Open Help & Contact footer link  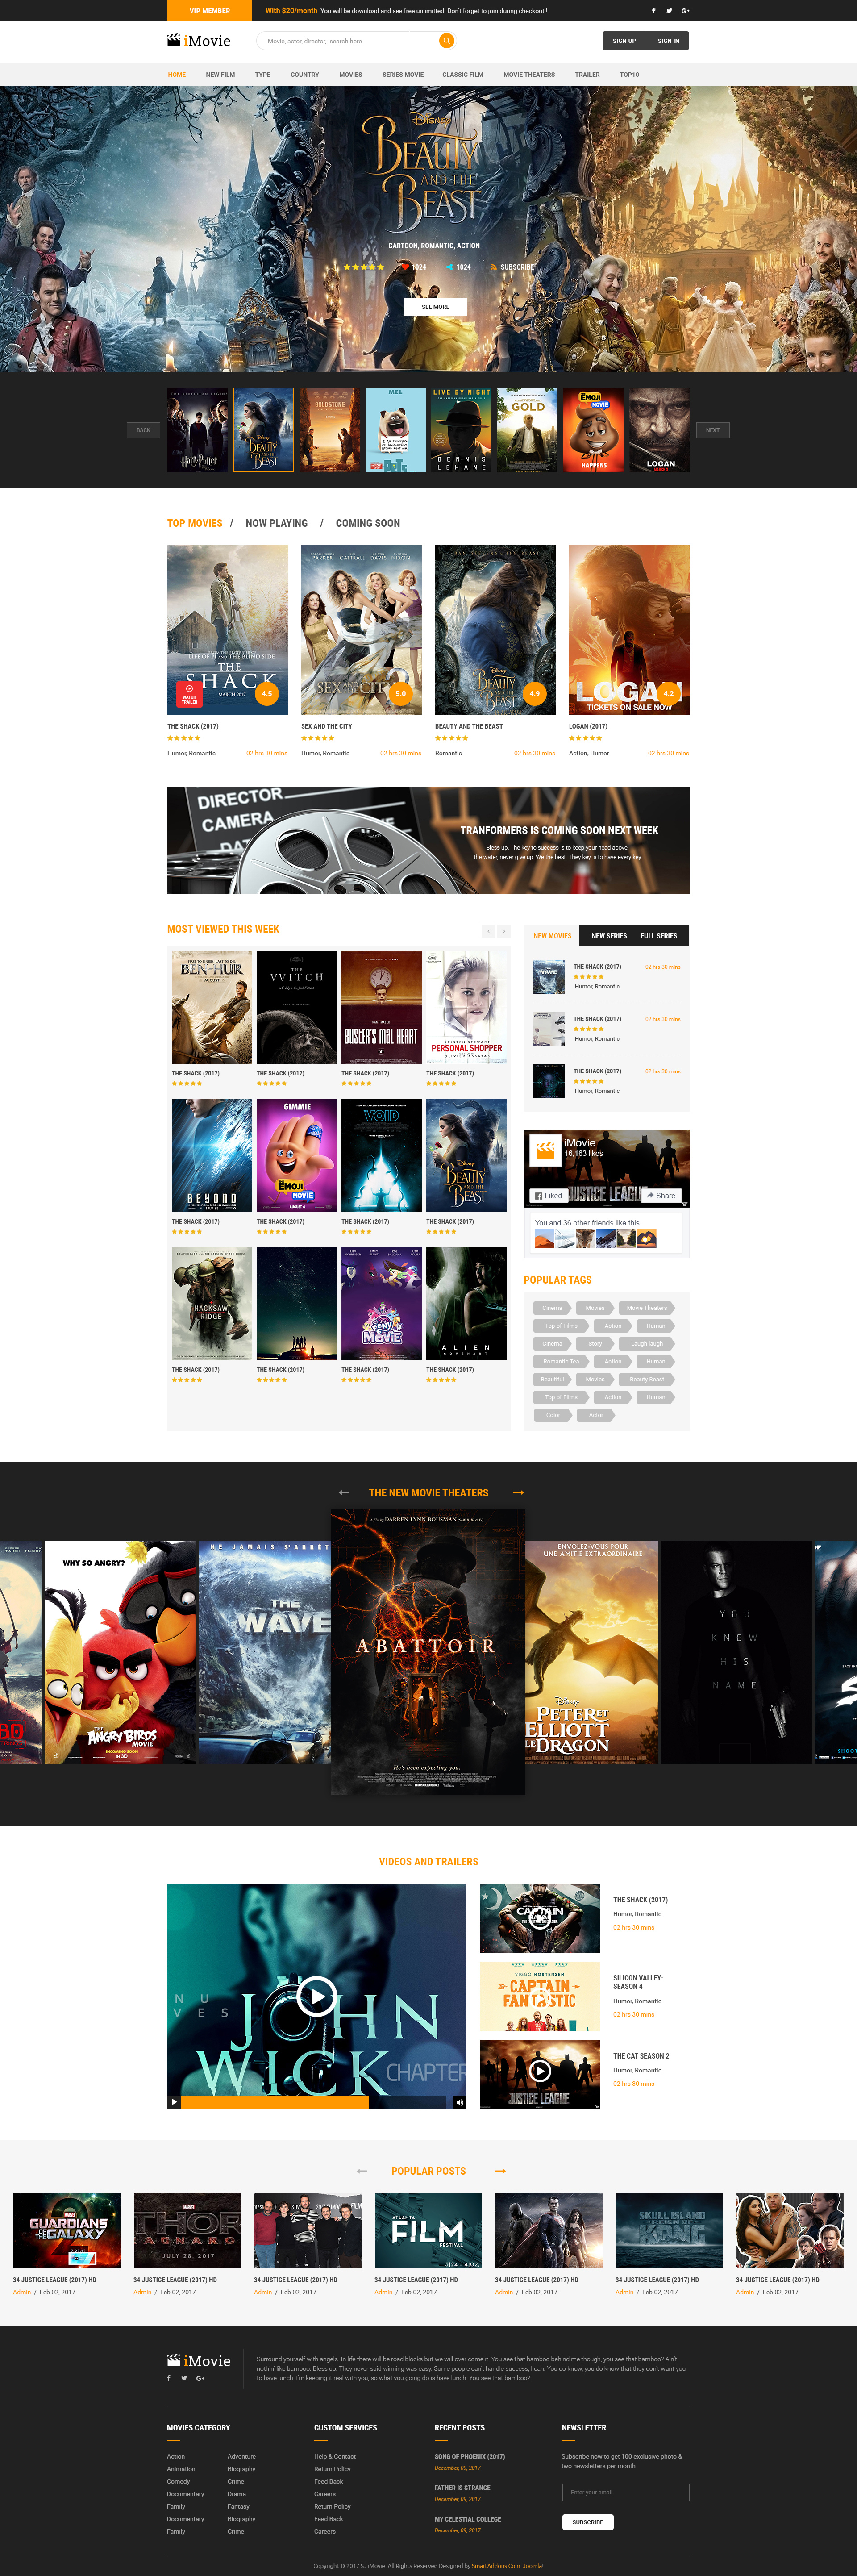click(335, 2456)
